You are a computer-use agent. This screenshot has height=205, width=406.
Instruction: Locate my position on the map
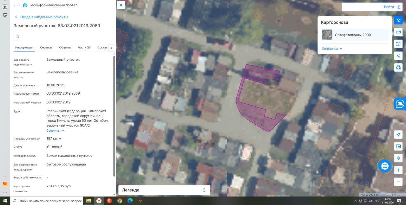pyautogui.click(x=398, y=134)
